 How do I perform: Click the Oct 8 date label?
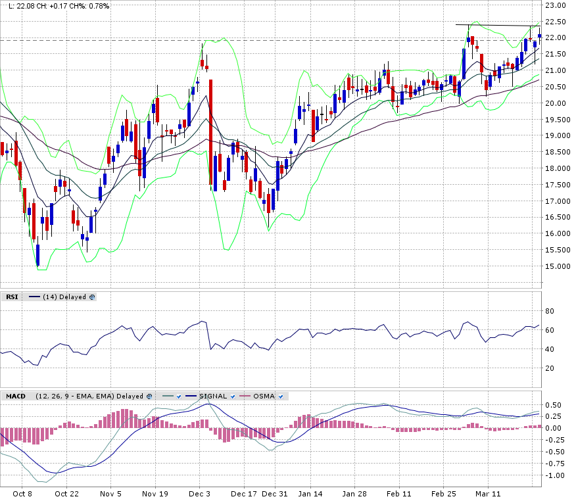(x=22, y=493)
